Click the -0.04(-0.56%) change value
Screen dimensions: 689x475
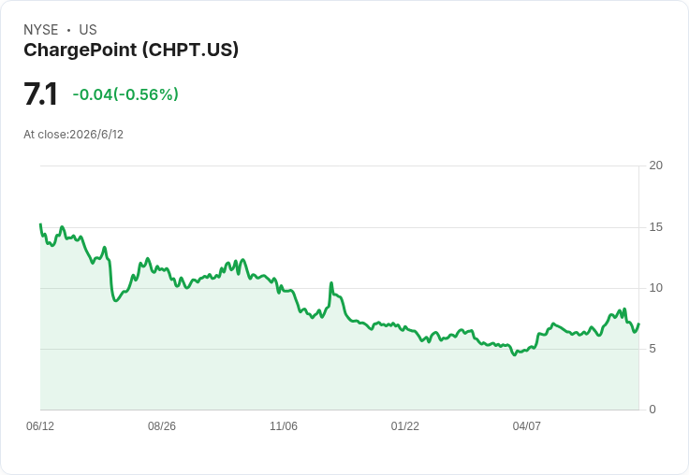(125, 94)
